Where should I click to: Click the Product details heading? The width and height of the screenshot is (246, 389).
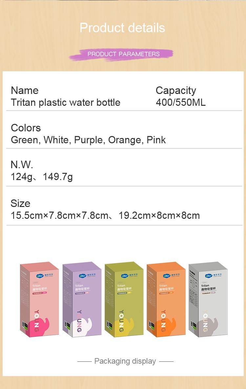tap(122, 28)
